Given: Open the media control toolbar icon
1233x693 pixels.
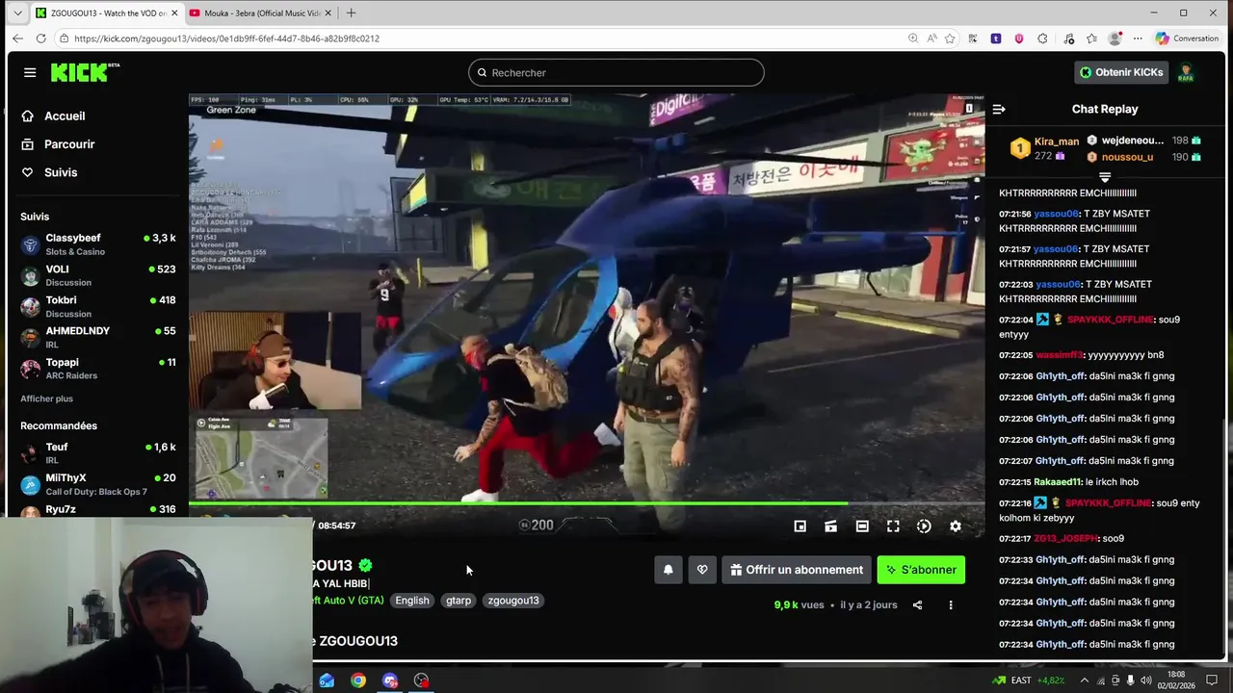Looking at the screenshot, I should 1068,38.
